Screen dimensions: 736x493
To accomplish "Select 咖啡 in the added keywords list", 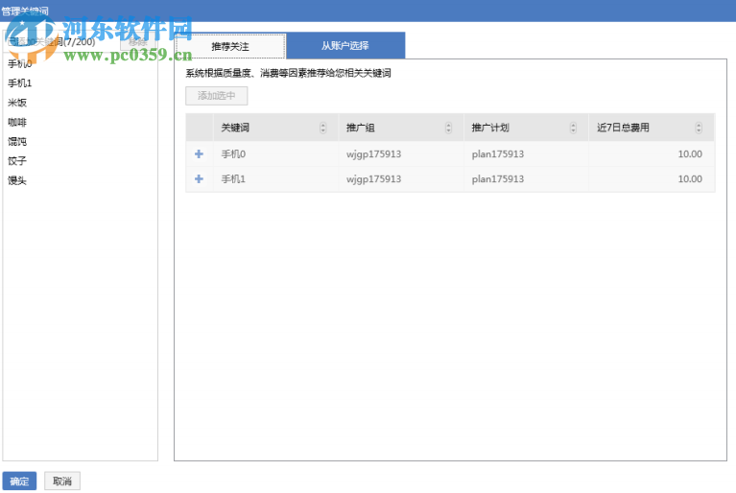I will 17,122.
